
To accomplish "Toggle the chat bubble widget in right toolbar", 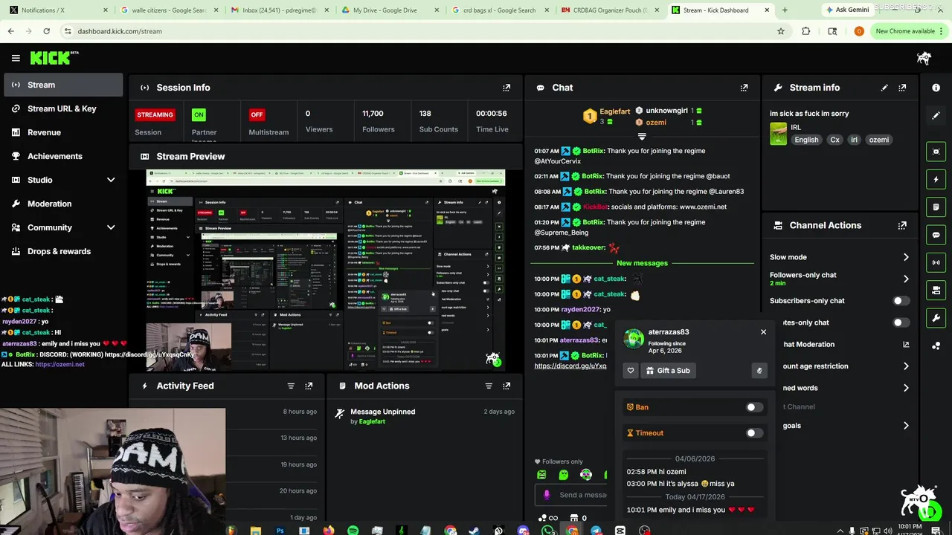I will (936, 235).
